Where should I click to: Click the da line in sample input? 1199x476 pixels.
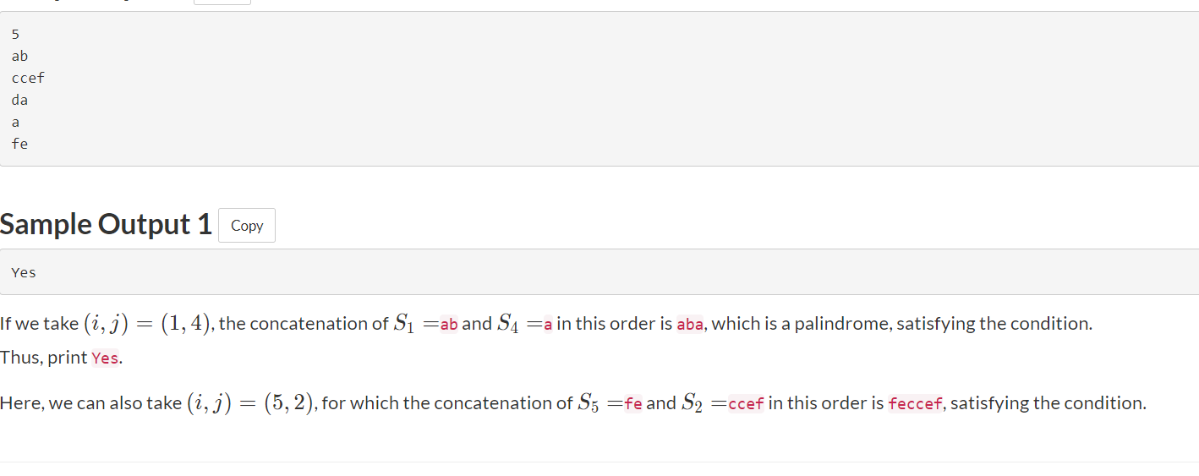pyautogui.click(x=19, y=100)
